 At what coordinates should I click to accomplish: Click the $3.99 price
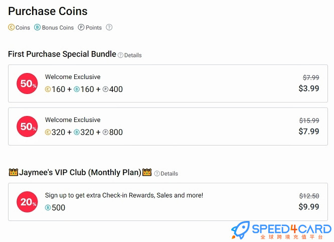tap(309, 88)
